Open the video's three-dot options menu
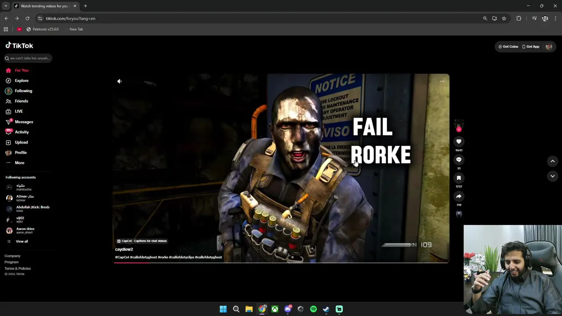 [442, 81]
